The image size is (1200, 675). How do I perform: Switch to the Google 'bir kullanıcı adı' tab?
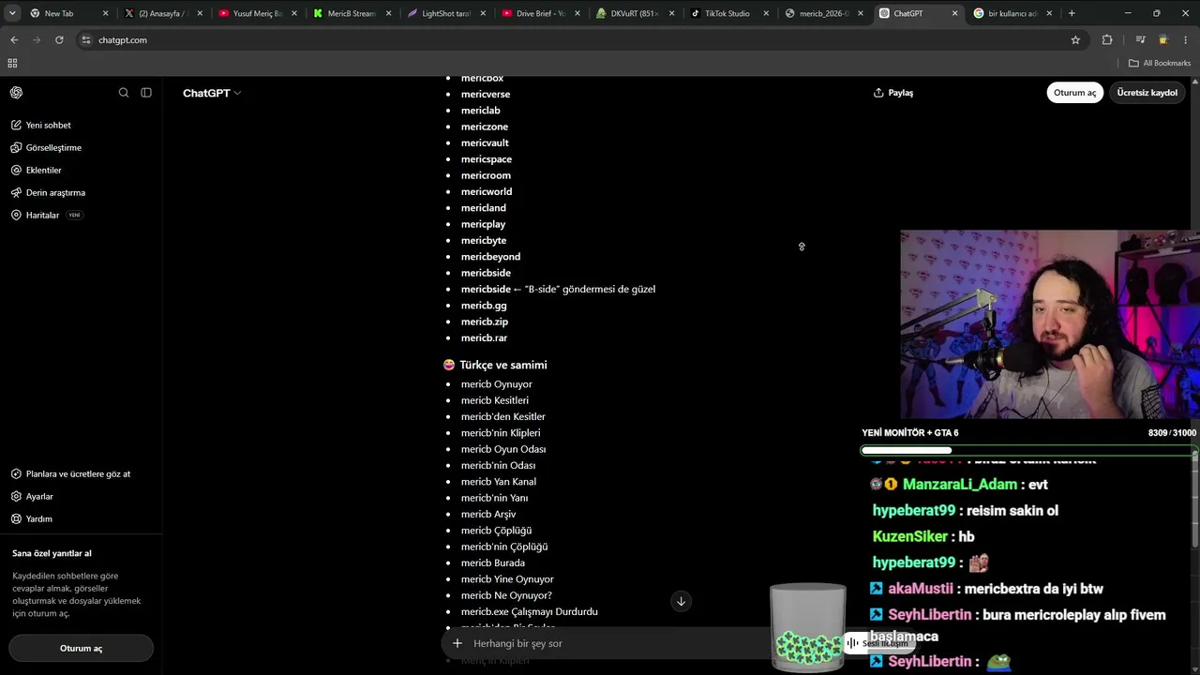(1012, 14)
